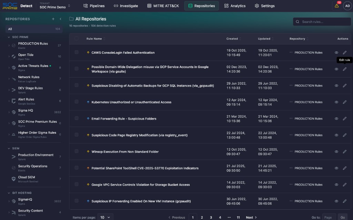353x220 pixels.
Task: Edit the Suspicious Disabling of Automatic Backups rule
Action: coord(344,86)
